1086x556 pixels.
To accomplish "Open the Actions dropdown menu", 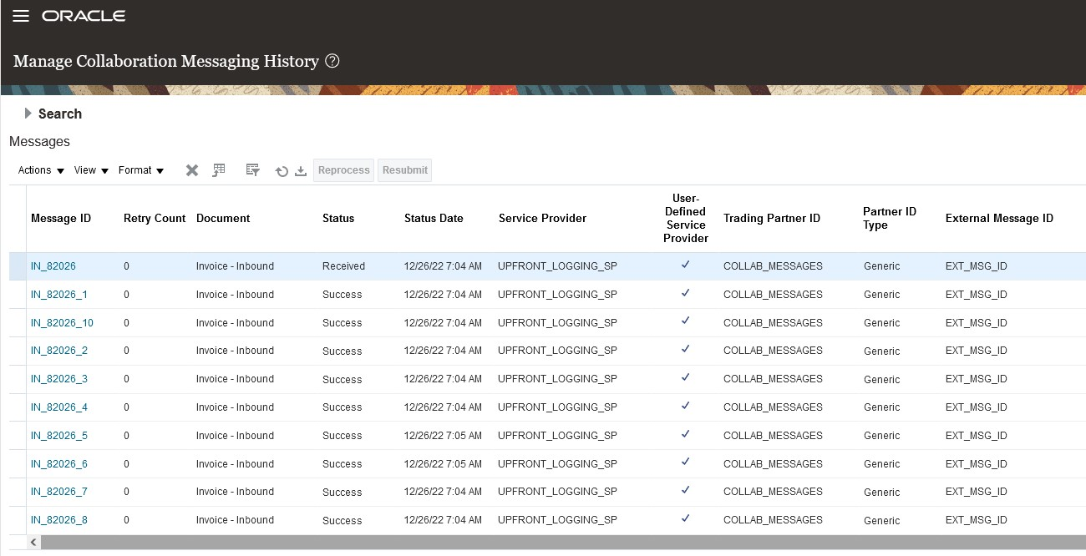I will tap(41, 170).
